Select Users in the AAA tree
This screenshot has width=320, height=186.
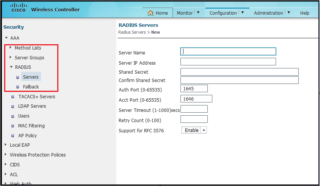coord(24,116)
